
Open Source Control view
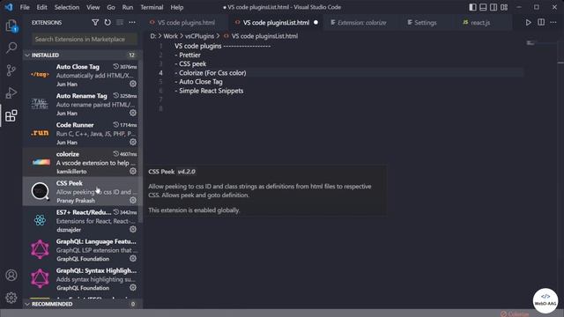pos(11,70)
